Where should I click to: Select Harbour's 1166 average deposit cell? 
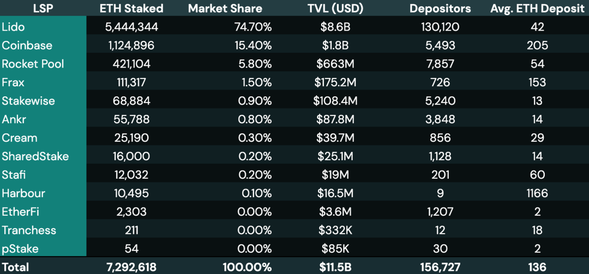(537, 193)
